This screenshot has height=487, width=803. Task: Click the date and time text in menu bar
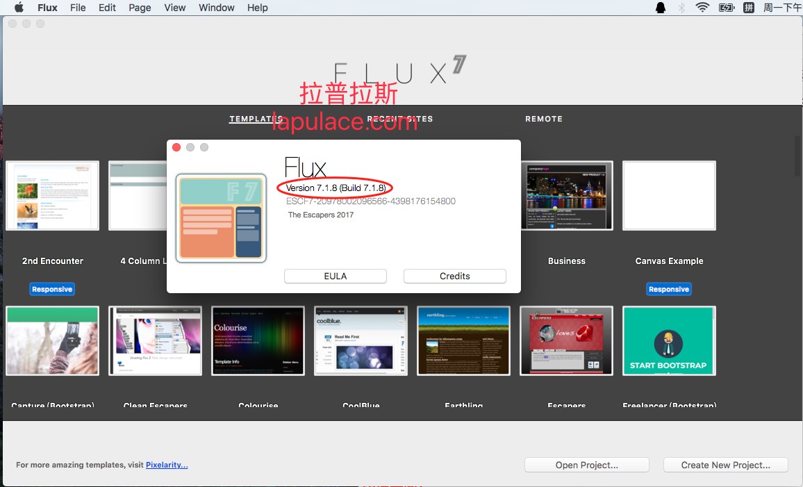783,8
